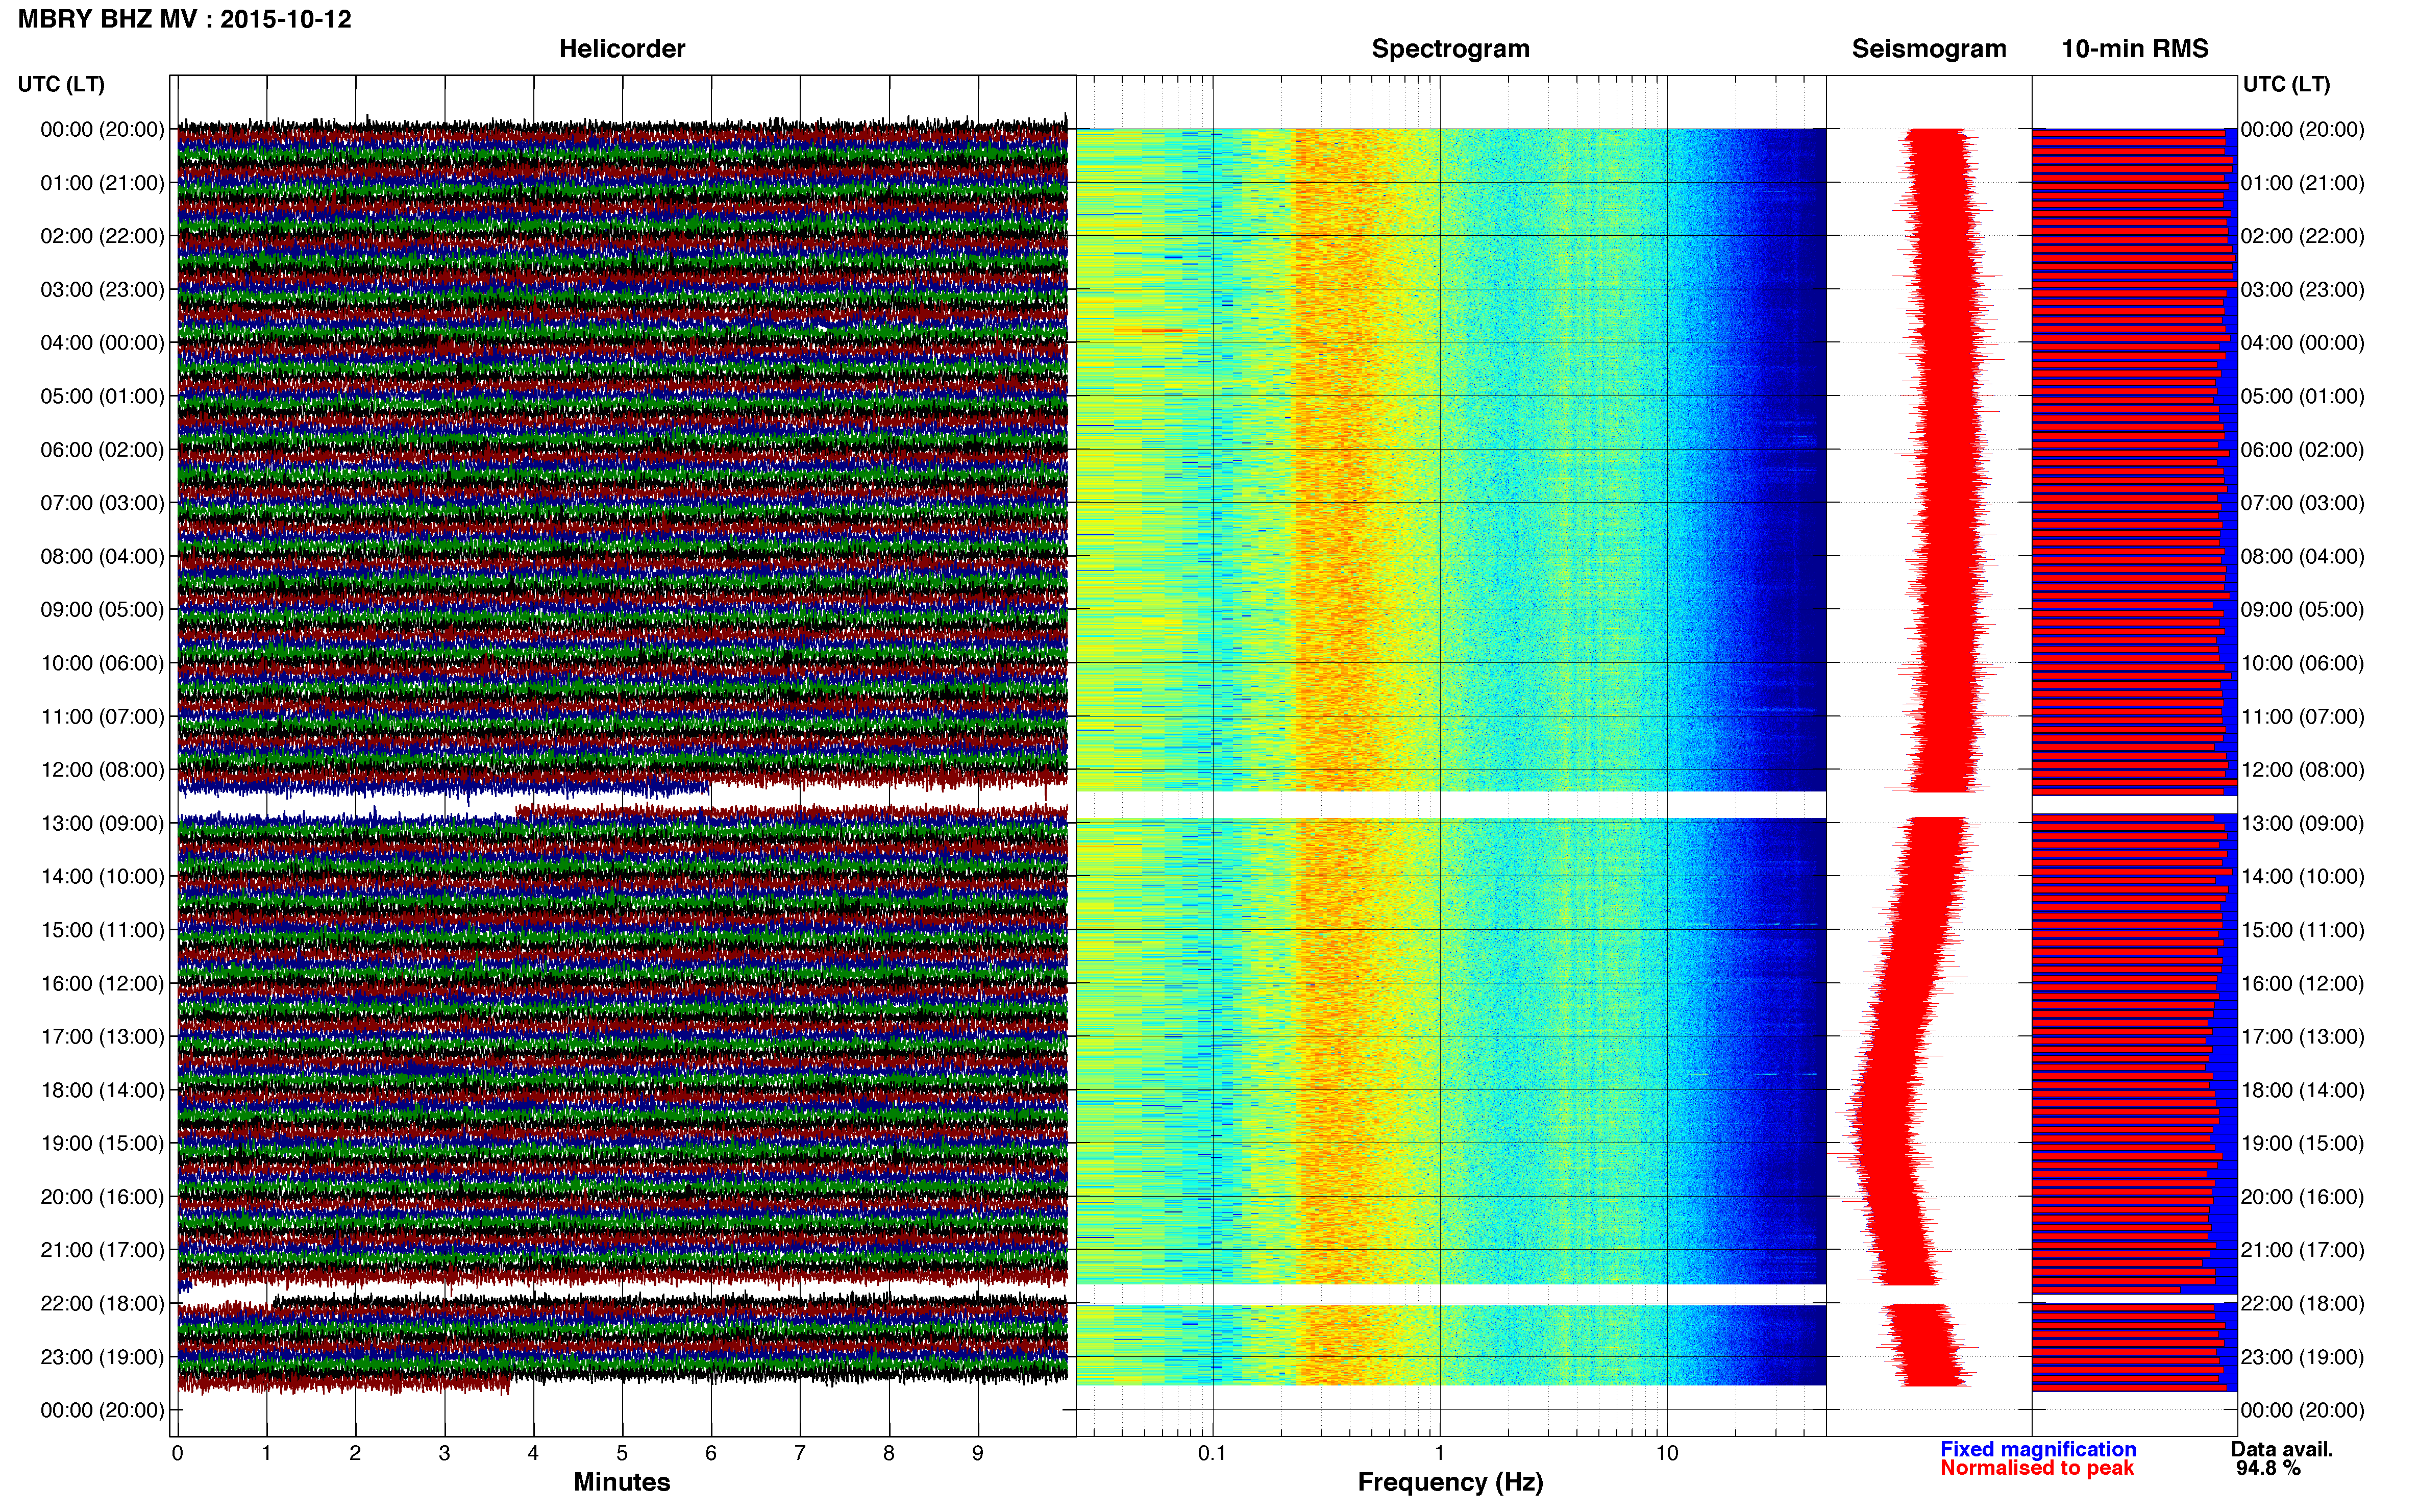Click Helicorder time label '18:00 (14:00)'
The height and width of the screenshot is (1512, 2419).
coord(102,1090)
